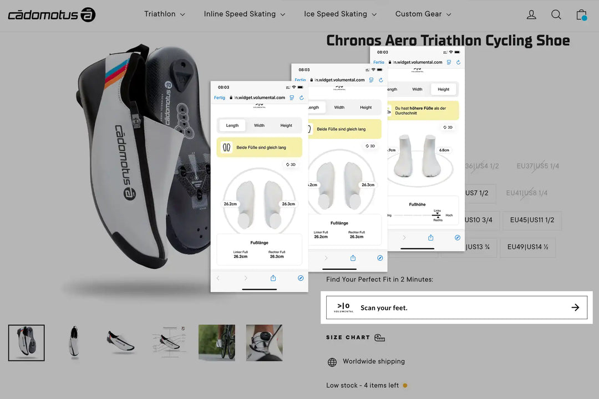Open the search magnifier icon
The image size is (599, 399).
click(556, 14)
